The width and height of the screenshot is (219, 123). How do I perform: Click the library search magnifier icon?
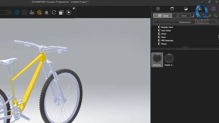(216, 16)
